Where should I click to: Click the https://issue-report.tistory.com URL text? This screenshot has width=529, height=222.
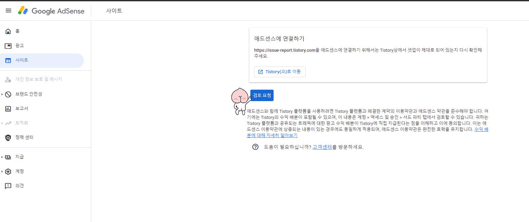coord(285,50)
